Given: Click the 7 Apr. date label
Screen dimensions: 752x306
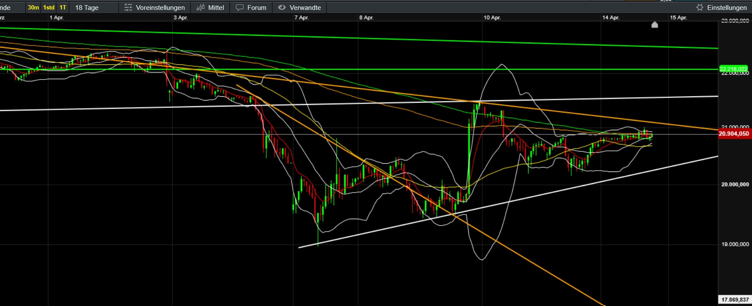Looking at the screenshot, I should [x=301, y=18].
